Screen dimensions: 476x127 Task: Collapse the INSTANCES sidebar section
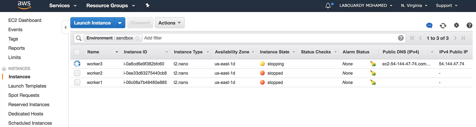tap(4, 69)
